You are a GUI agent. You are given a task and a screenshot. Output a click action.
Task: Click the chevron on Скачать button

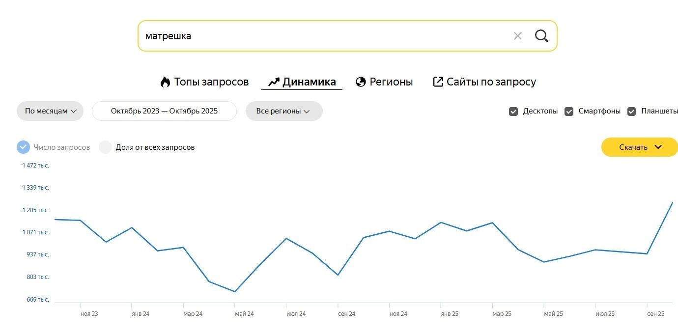pyautogui.click(x=658, y=147)
